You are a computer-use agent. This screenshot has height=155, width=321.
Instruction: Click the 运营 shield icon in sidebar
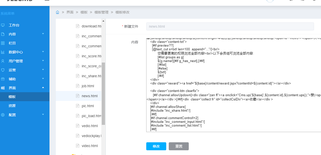[3, 70]
